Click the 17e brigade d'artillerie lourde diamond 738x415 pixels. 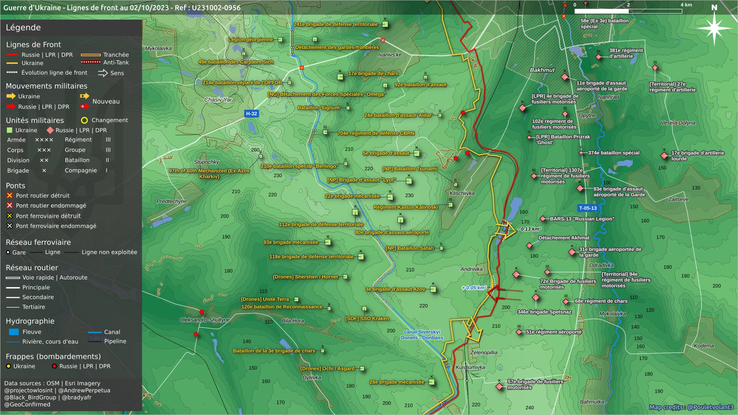pyautogui.click(x=664, y=156)
